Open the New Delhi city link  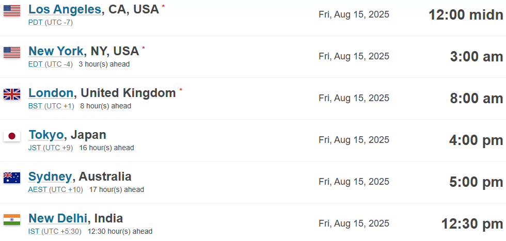(58, 218)
